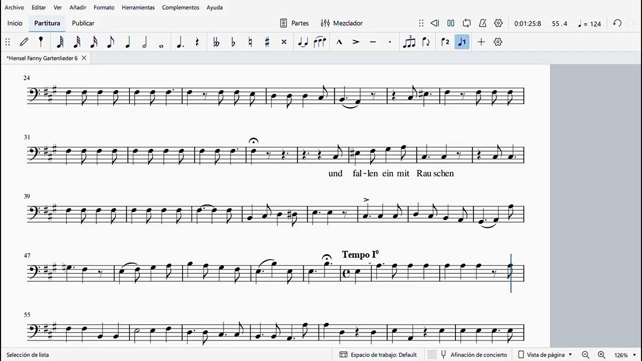Add marcato articulation
Viewport: 642px width, 361px height.
coord(339,42)
